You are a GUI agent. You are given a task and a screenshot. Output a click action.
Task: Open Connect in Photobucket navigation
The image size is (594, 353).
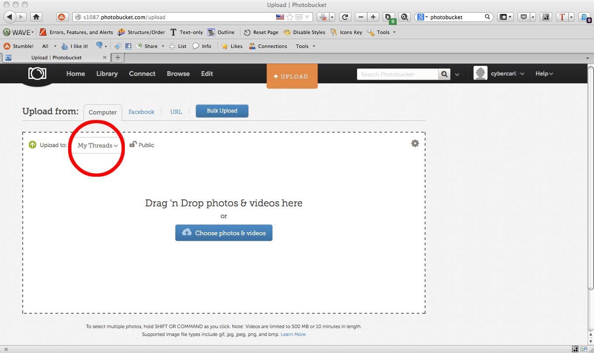pyautogui.click(x=142, y=74)
